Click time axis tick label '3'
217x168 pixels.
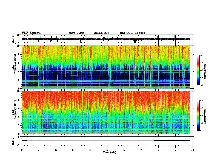click(x=73, y=150)
